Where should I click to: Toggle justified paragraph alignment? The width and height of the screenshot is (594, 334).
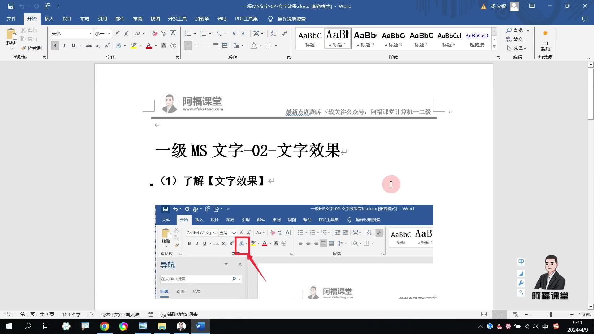click(216, 46)
